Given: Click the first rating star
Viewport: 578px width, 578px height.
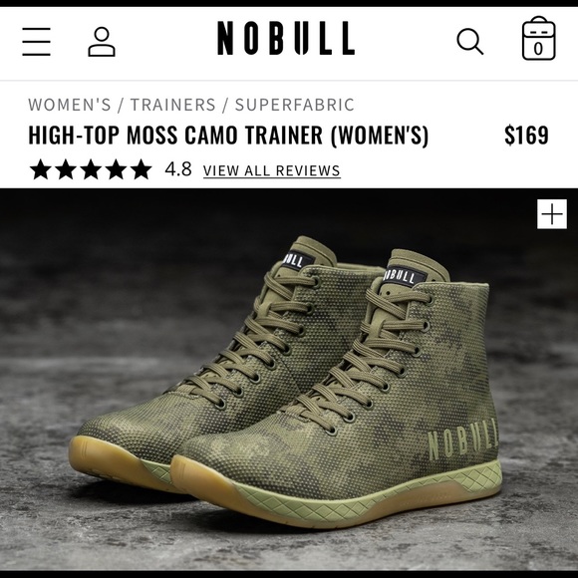Looking at the screenshot, I should 40,169.
